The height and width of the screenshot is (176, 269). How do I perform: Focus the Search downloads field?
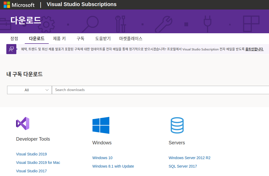click(160, 90)
